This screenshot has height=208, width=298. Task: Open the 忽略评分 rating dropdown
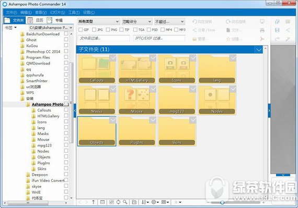(x=137, y=21)
